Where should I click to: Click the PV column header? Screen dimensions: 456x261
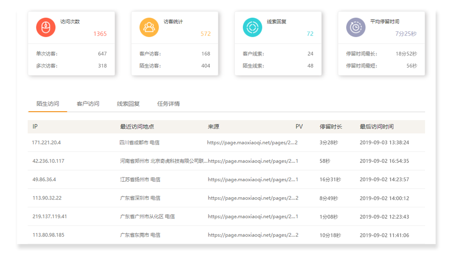point(299,127)
